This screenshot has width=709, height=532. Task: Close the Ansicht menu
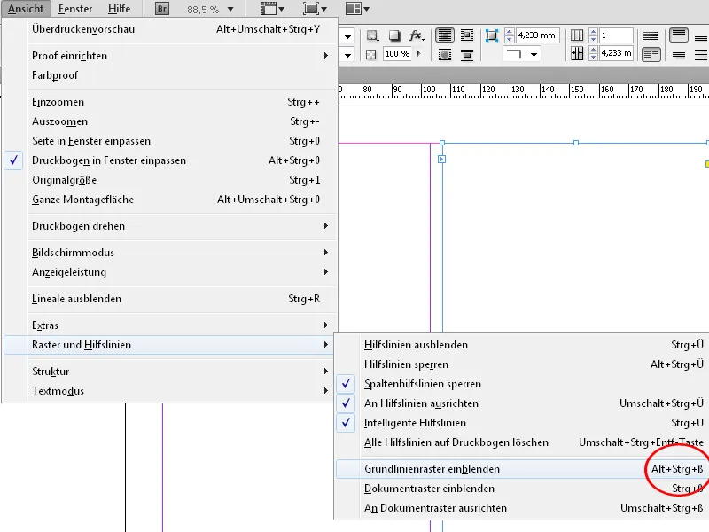26,9
